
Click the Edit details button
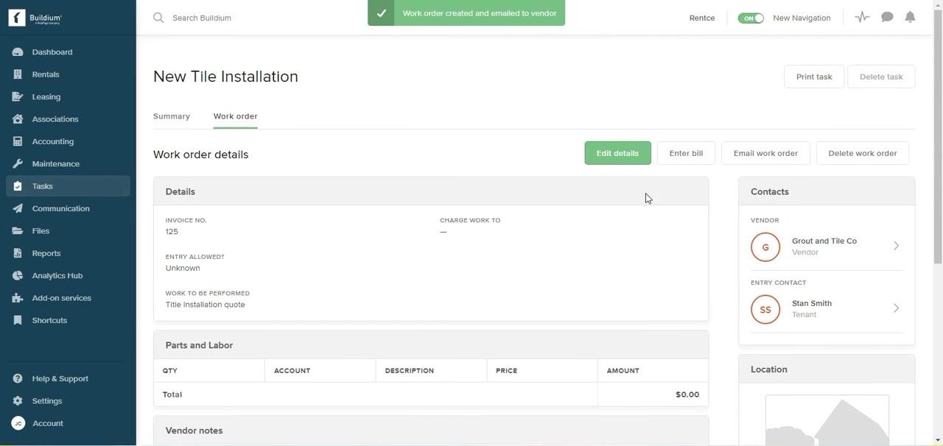click(x=617, y=153)
